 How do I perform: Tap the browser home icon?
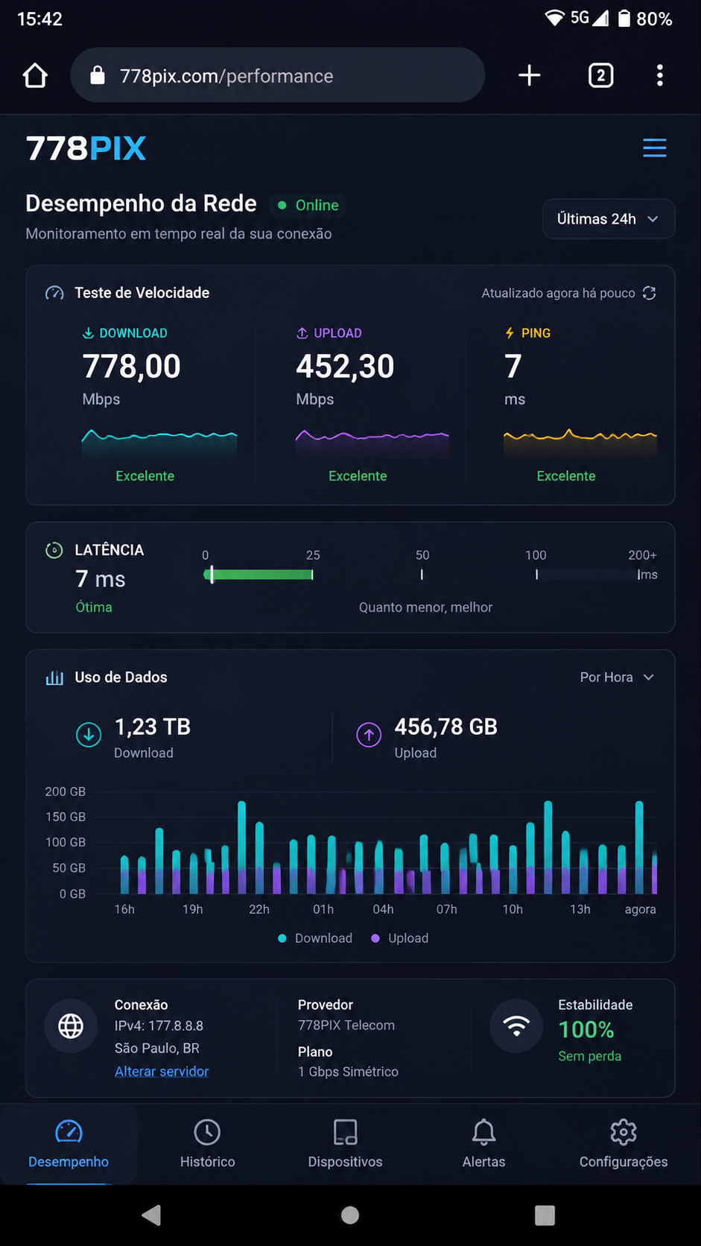(35, 75)
